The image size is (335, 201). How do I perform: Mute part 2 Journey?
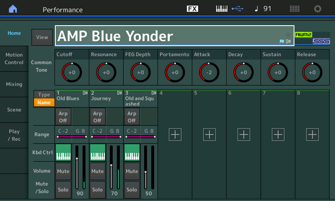pyautogui.click(x=97, y=171)
